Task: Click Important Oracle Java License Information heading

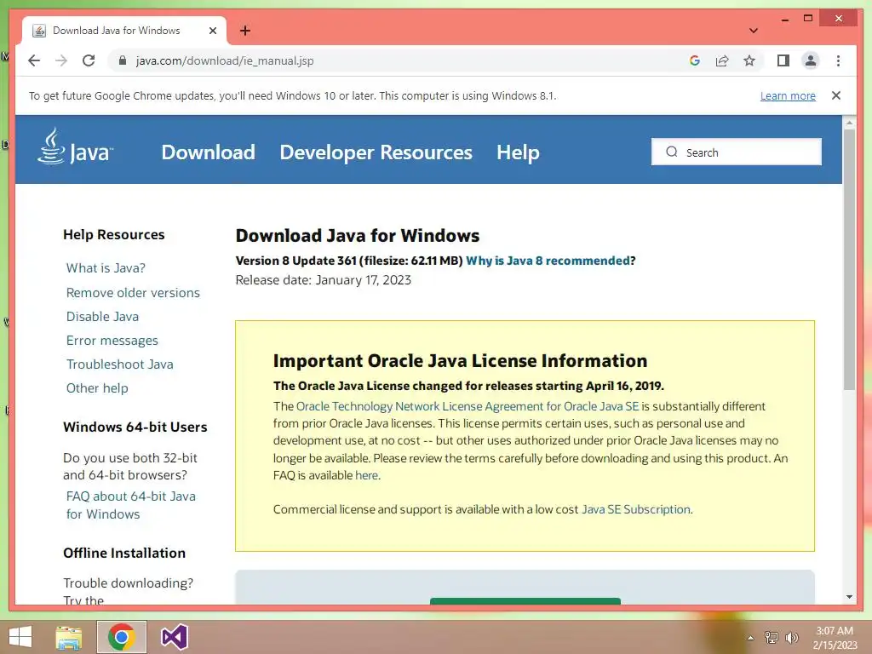Action: (x=460, y=361)
